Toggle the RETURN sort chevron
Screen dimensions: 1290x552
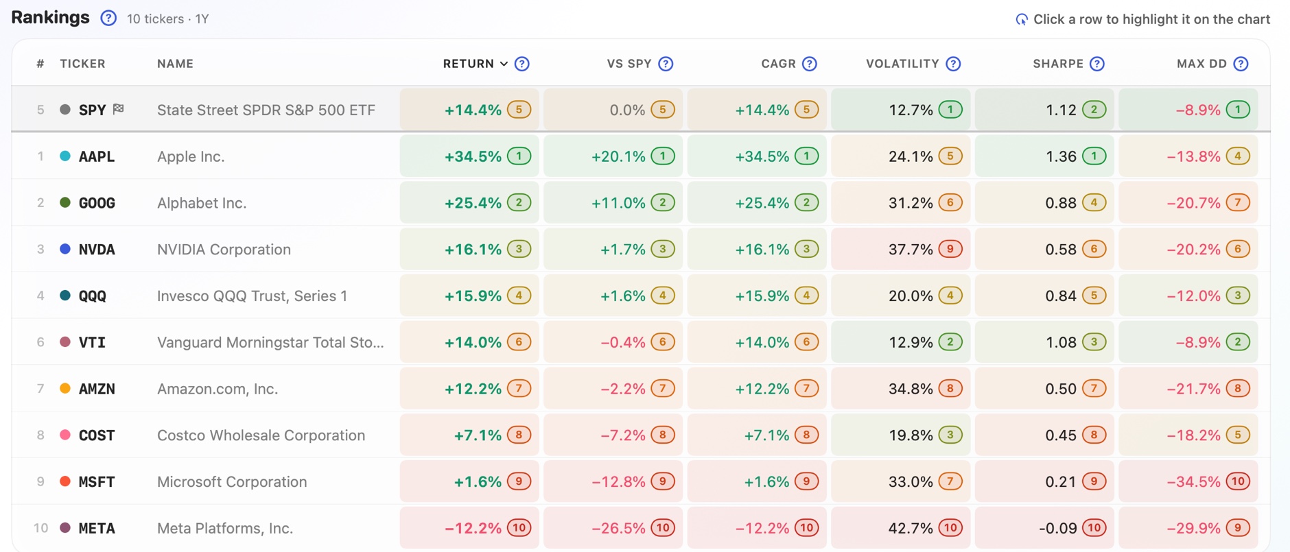(504, 64)
